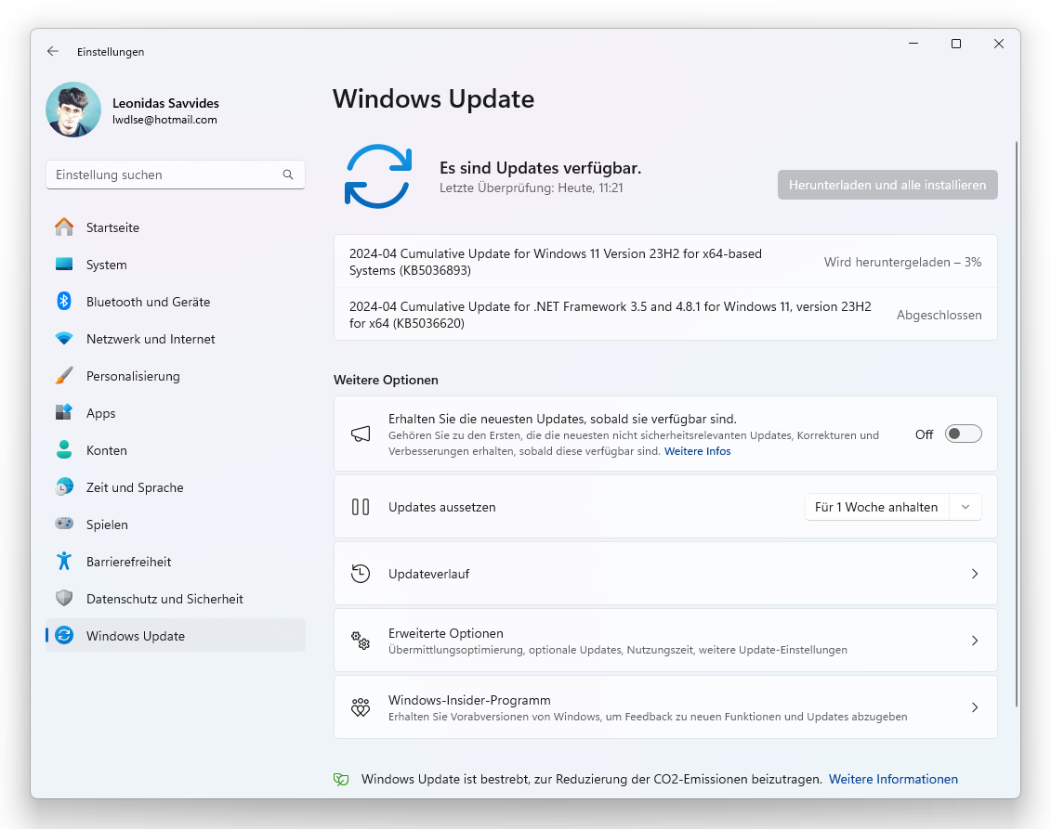
Task: Click the System monitor icon
Action: click(x=64, y=264)
